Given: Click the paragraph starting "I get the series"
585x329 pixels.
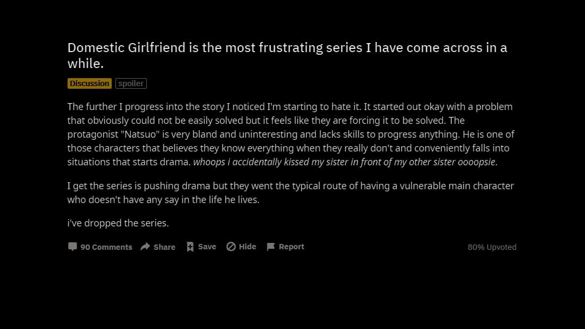Looking at the screenshot, I should tap(290, 192).
